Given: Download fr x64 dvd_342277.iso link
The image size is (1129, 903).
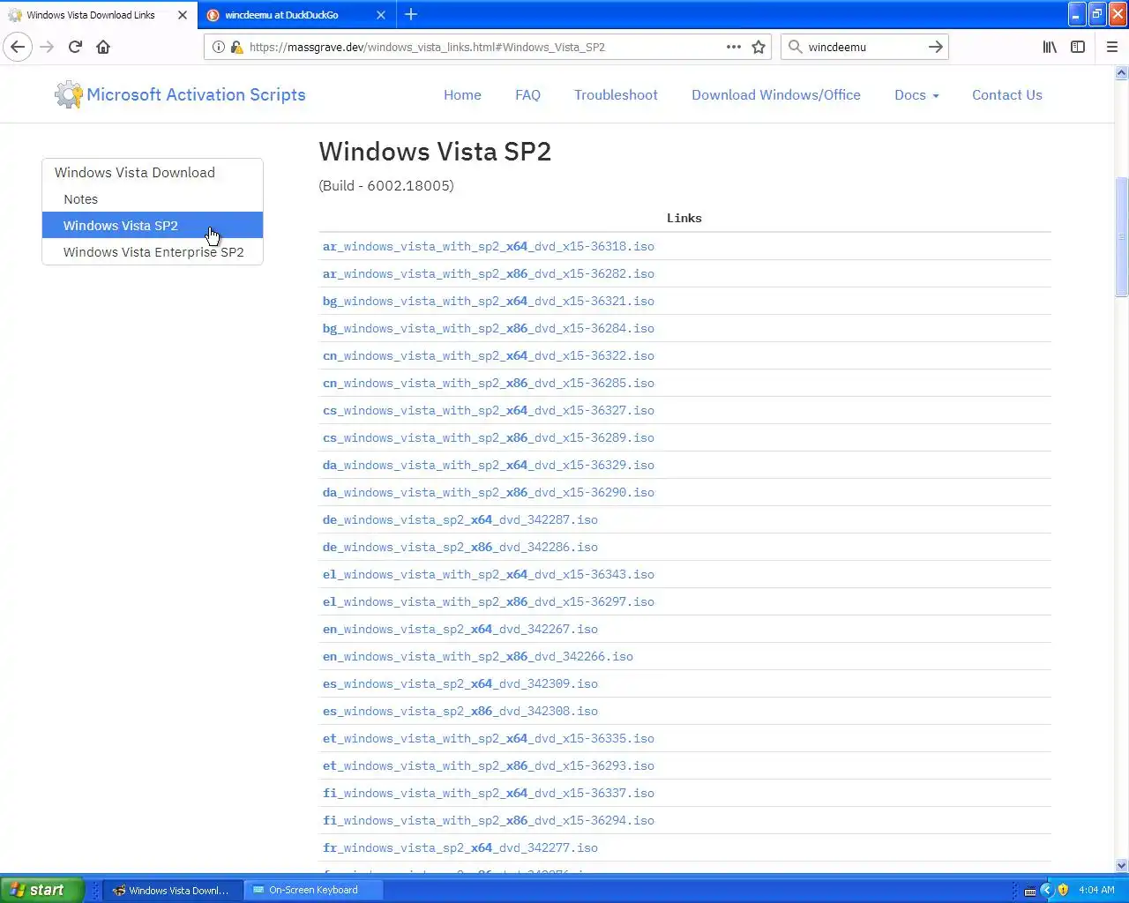Looking at the screenshot, I should click(460, 847).
